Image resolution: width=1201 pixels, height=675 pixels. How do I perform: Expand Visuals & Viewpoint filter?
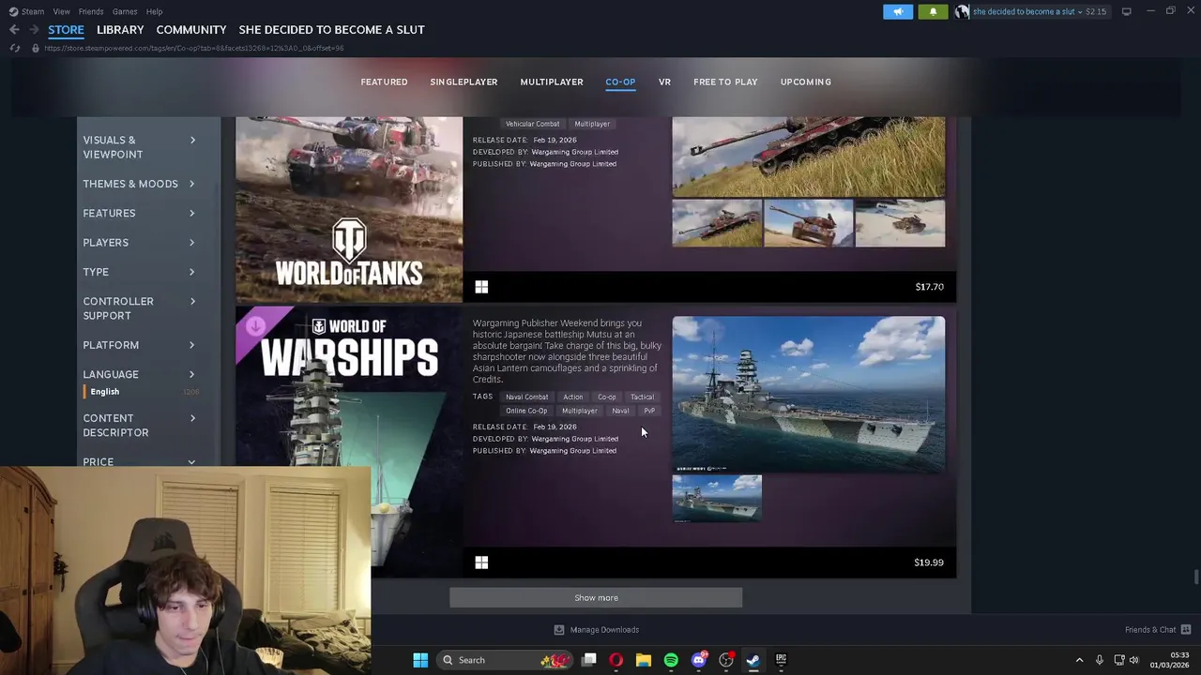coord(140,147)
